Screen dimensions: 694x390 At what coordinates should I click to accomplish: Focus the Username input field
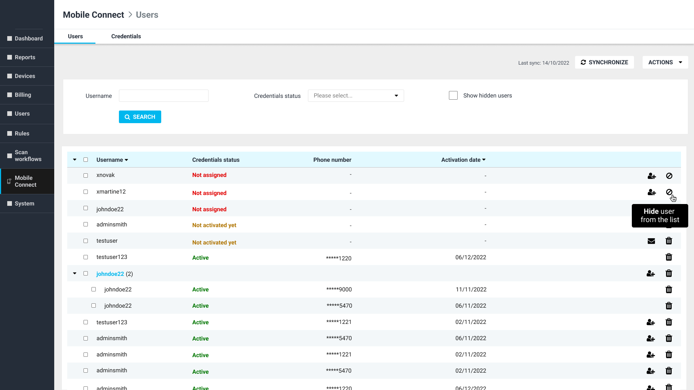[163, 96]
